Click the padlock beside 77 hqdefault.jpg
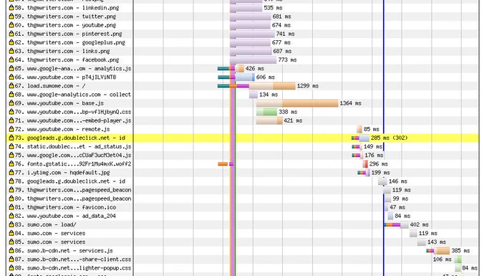 (x=11, y=173)
